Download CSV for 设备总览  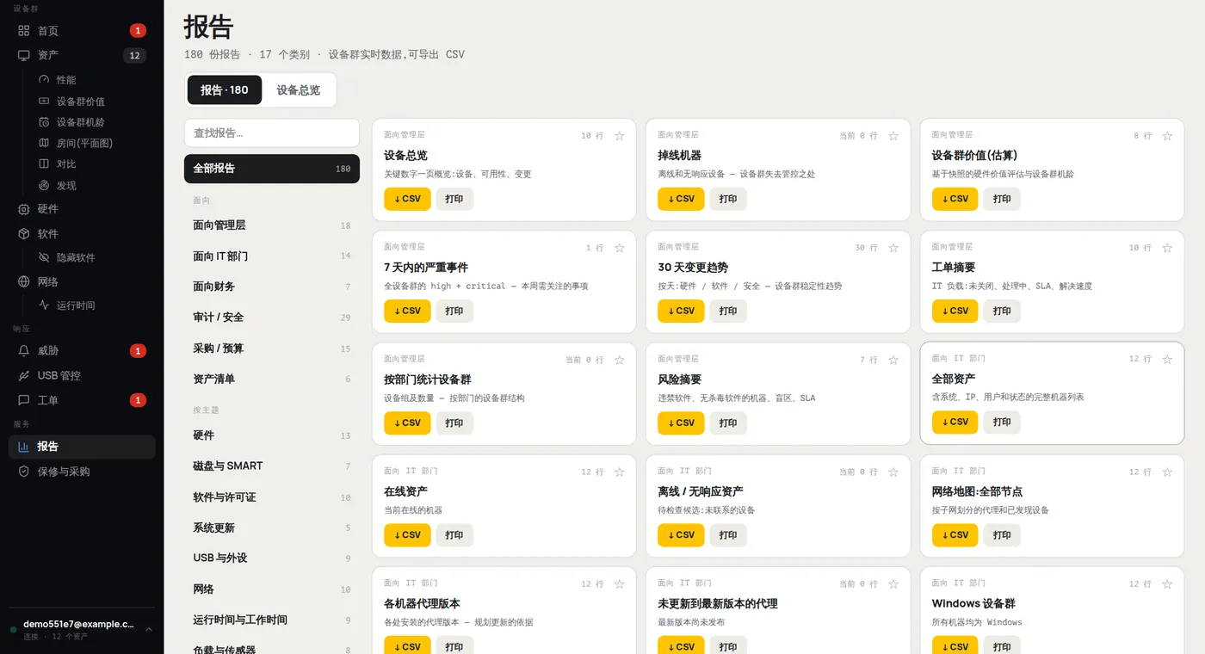pyautogui.click(x=407, y=199)
